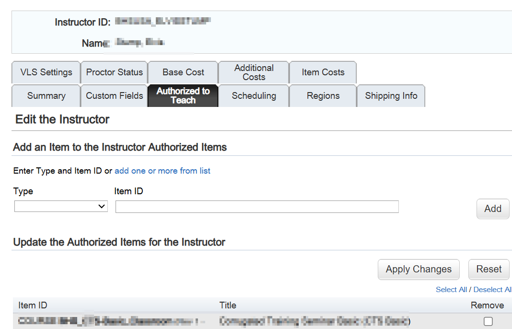Open the Scheduling tab

(x=254, y=96)
